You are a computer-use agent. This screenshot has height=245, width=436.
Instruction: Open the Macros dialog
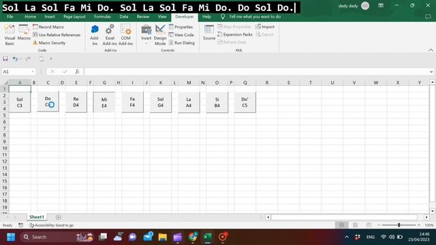[x=24, y=33]
